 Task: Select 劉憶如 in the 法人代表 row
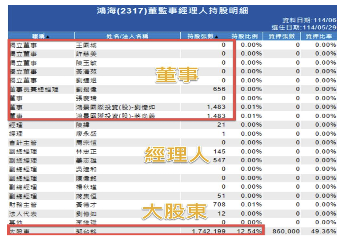click(86, 214)
